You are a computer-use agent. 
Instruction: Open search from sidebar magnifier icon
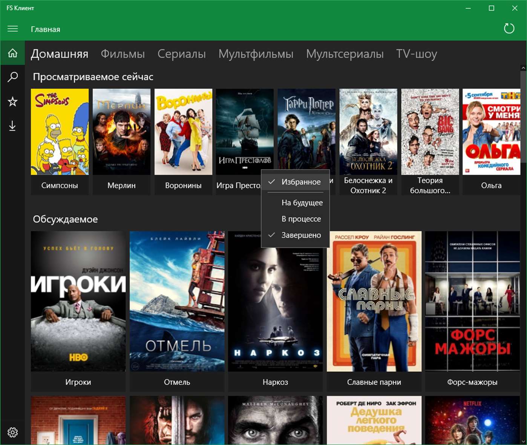12,77
